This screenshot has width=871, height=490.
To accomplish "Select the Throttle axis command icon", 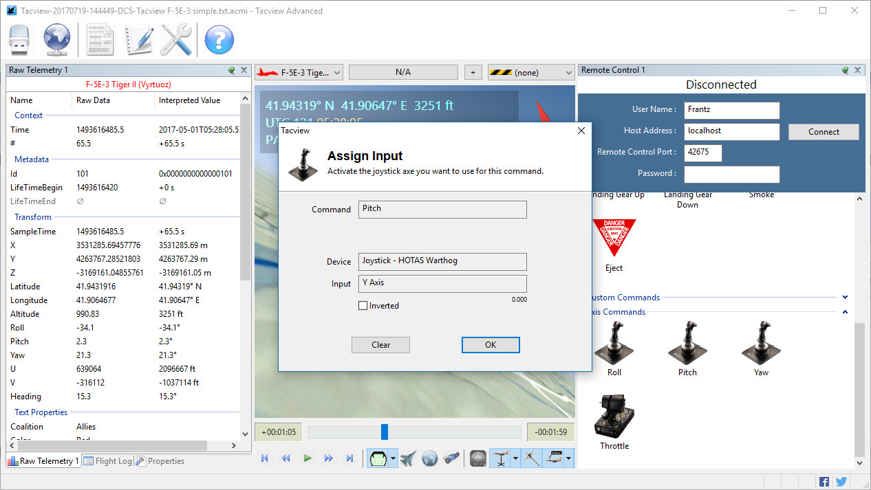I will click(614, 415).
